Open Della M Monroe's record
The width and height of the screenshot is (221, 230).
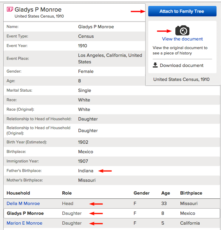coord(23,204)
